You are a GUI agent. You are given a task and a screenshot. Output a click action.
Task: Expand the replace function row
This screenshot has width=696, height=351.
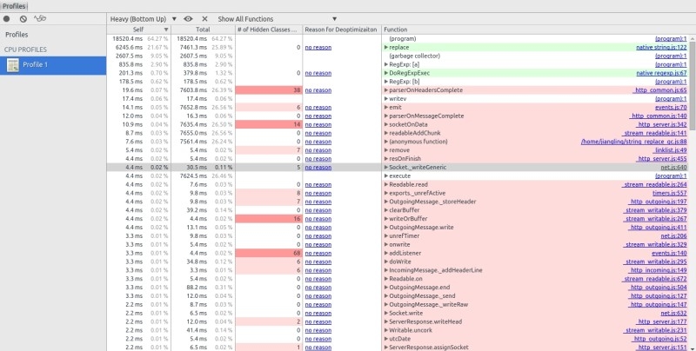pos(385,48)
